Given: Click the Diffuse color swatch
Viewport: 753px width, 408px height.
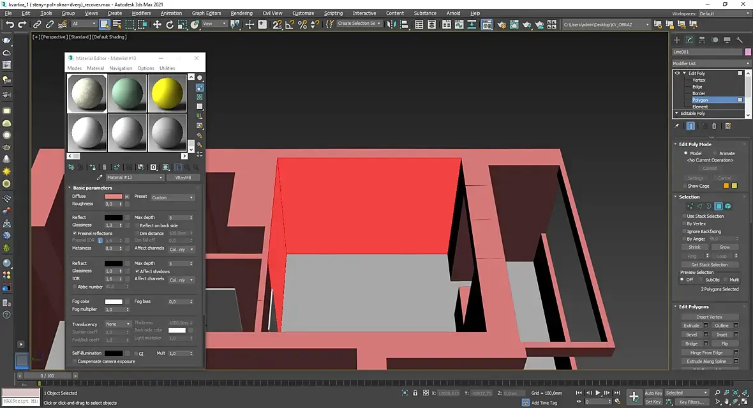Looking at the screenshot, I should [114, 196].
